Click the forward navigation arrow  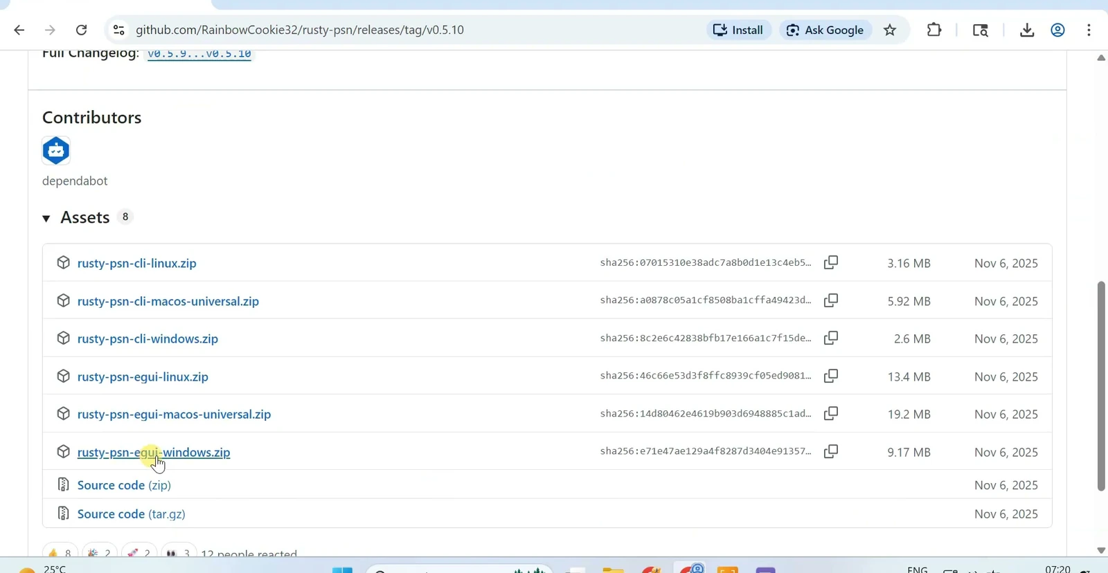pyautogui.click(x=50, y=30)
